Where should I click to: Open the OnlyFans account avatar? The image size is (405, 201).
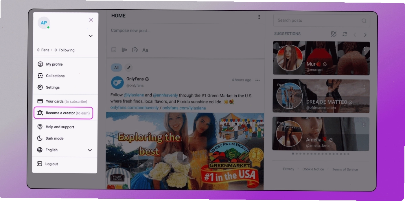pyautogui.click(x=117, y=83)
